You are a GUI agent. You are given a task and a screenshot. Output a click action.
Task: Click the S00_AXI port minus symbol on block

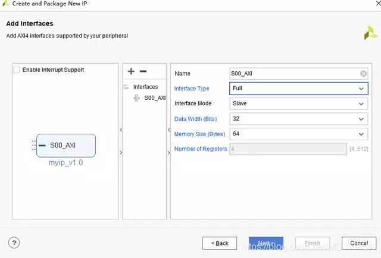42,146
